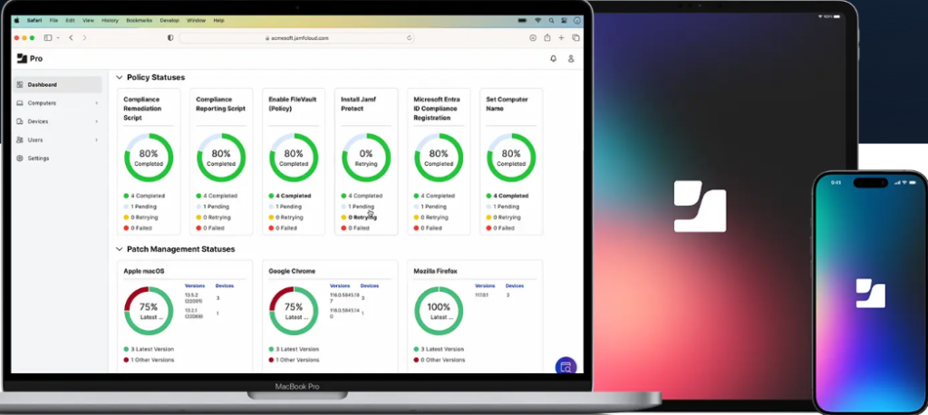Click the Apple macOS 75% donut chart

[149, 311]
